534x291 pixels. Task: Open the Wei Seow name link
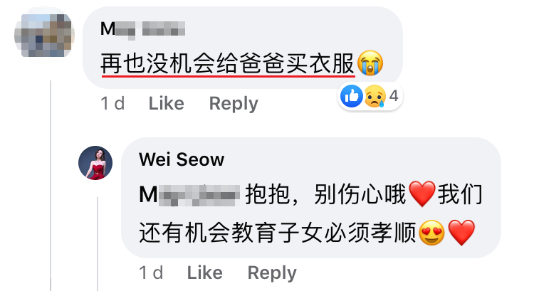[182, 159]
